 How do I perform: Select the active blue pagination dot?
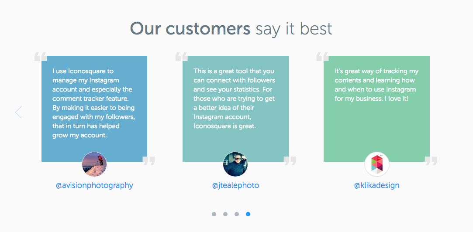click(248, 214)
